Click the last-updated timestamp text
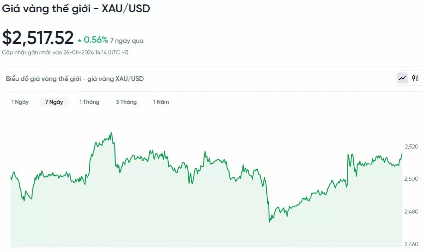 point(65,52)
